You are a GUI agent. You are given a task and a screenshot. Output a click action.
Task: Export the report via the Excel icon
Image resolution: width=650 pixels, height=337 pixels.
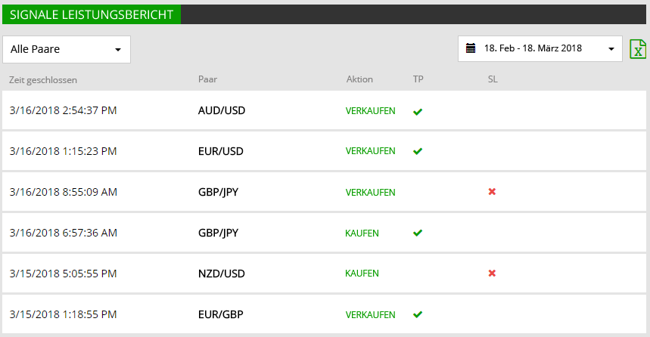click(x=638, y=49)
